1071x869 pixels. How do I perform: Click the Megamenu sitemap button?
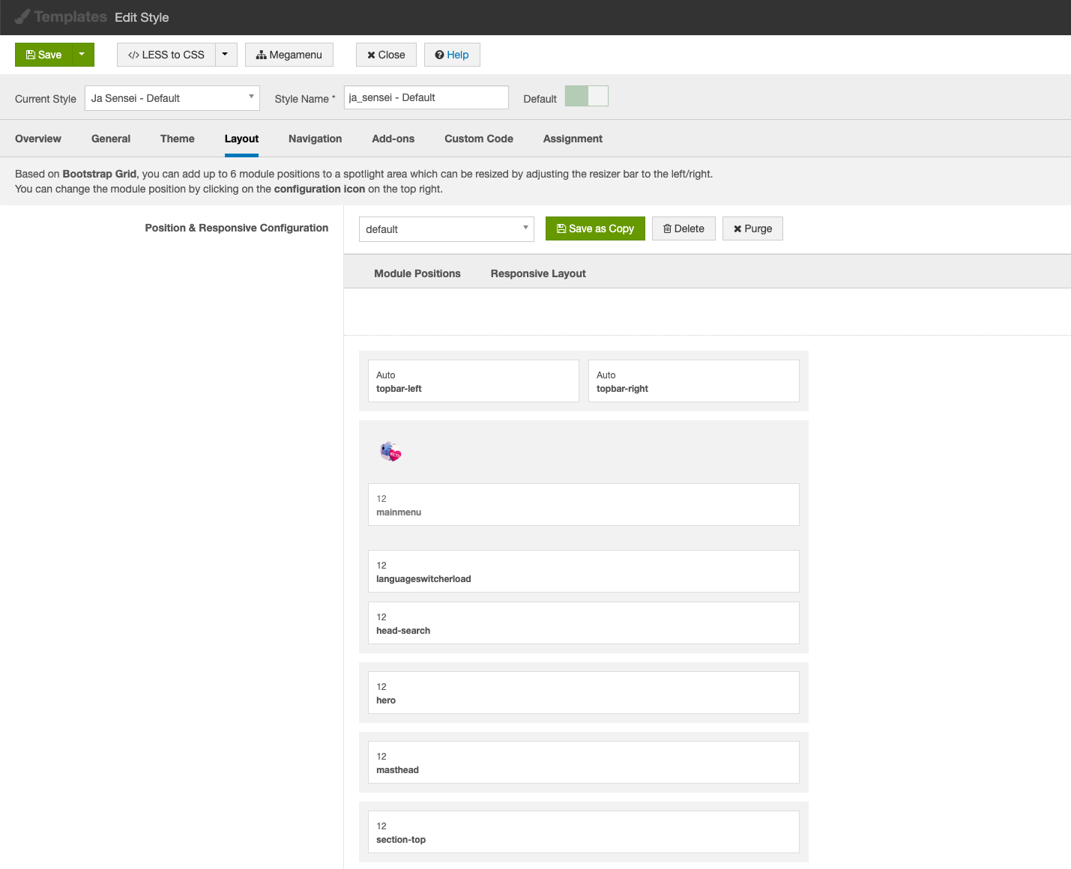289,55
